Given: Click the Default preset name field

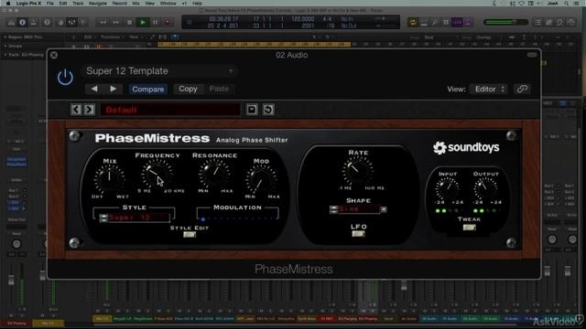Looking at the screenshot, I should click(170, 110).
